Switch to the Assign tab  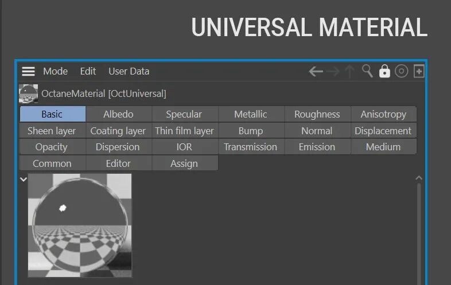(x=185, y=163)
